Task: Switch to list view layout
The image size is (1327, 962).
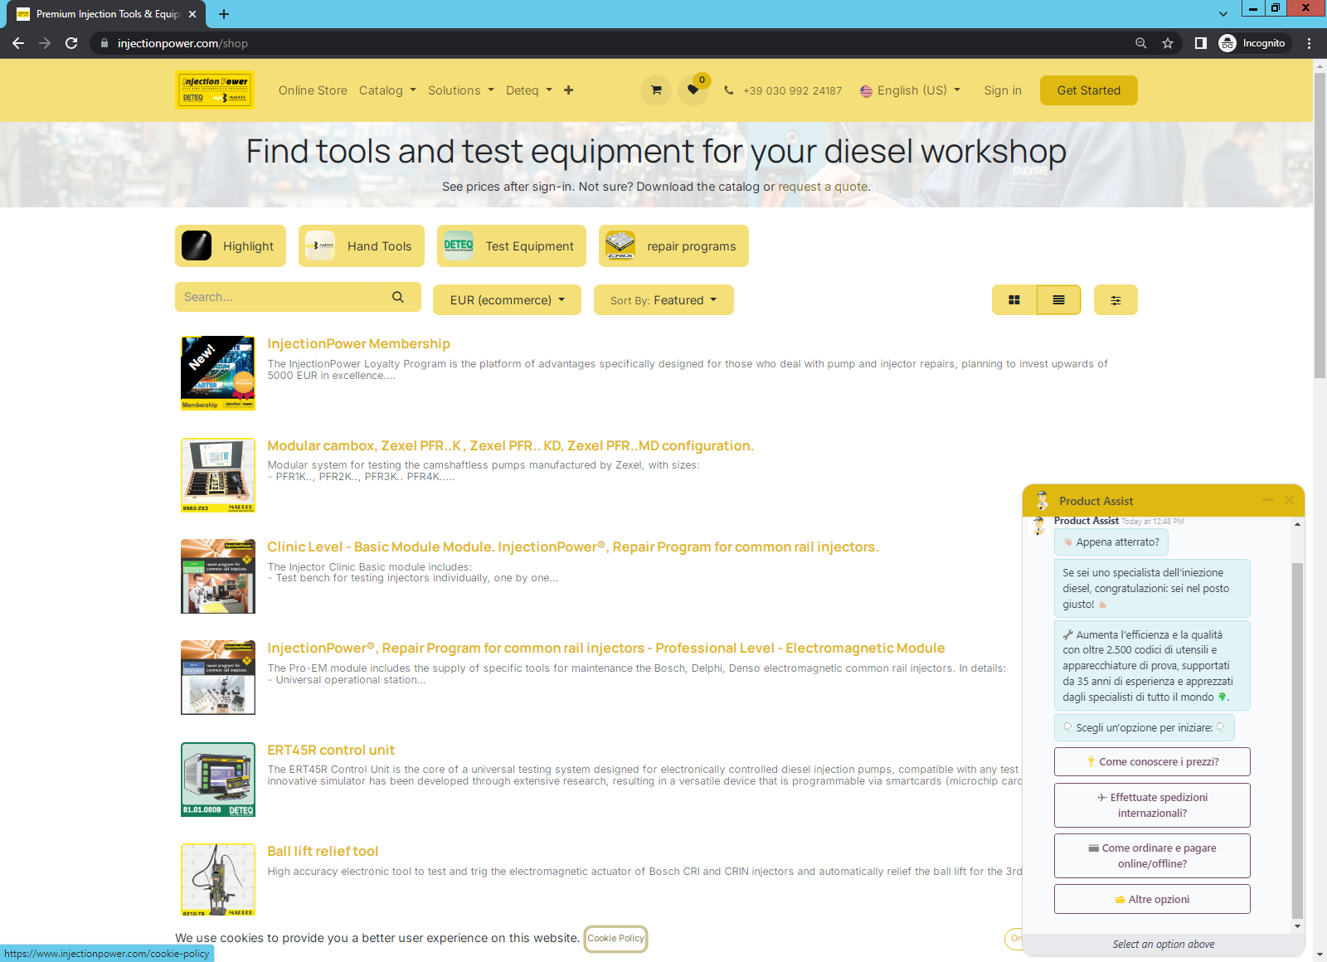Action: [x=1058, y=300]
